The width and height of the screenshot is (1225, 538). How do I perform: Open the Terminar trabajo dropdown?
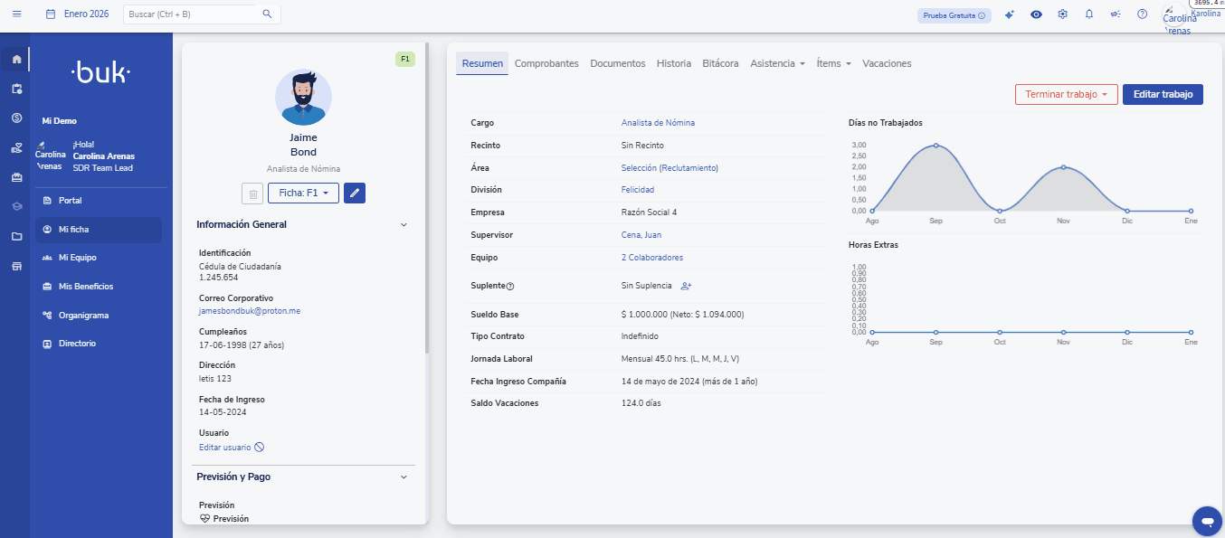pos(1066,94)
